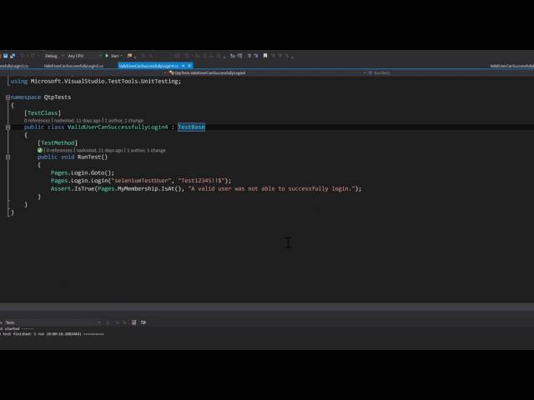The width and height of the screenshot is (534, 400).
Task: Click the RunTest() method name
Action: point(93,157)
